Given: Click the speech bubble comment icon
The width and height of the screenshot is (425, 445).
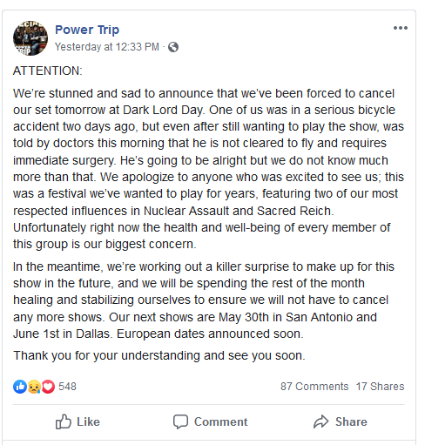Looking at the screenshot, I should click(180, 421).
